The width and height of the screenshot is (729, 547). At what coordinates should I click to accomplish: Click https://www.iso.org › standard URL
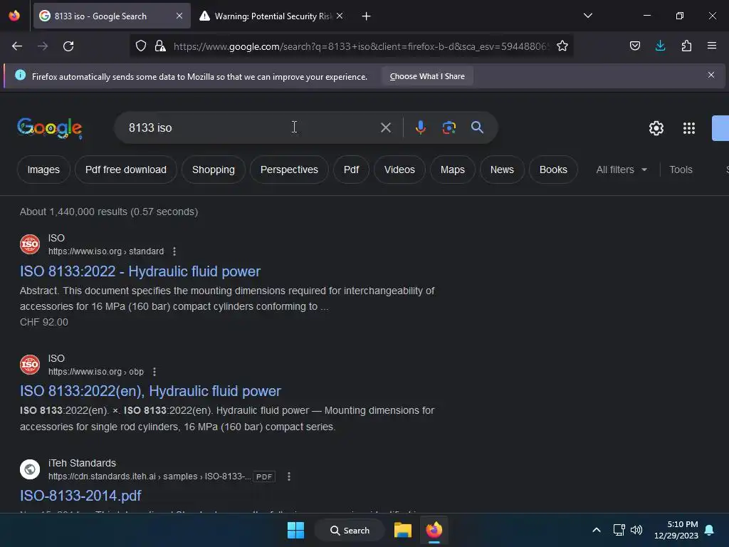(x=106, y=251)
